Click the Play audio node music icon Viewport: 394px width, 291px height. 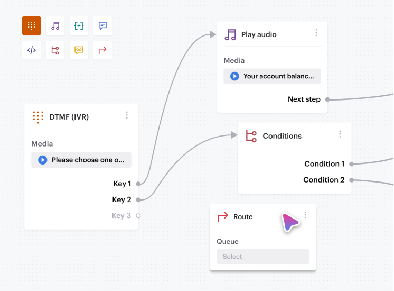click(x=230, y=34)
